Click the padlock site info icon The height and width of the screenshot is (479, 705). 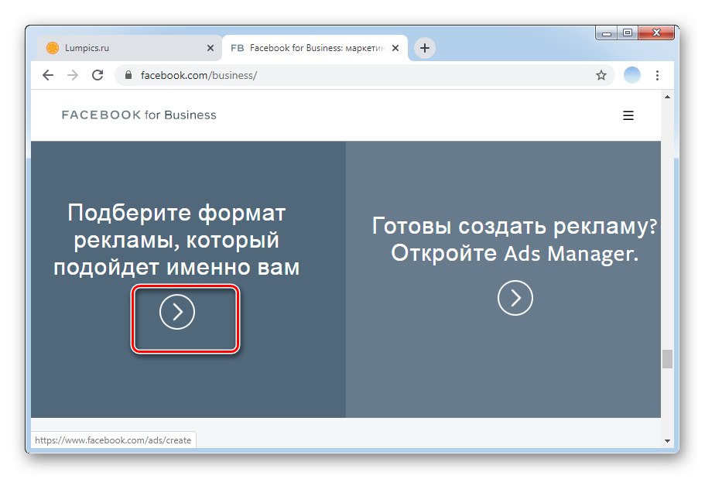pos(128,75)
